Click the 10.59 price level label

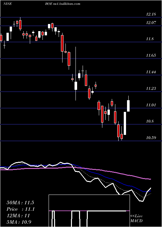(151, 137)
